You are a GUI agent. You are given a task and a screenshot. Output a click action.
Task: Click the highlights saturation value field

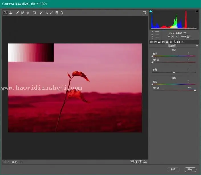[x=188, y=59]
